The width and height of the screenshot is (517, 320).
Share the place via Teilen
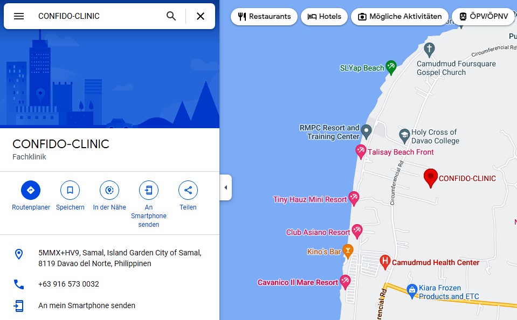[188, 190]
